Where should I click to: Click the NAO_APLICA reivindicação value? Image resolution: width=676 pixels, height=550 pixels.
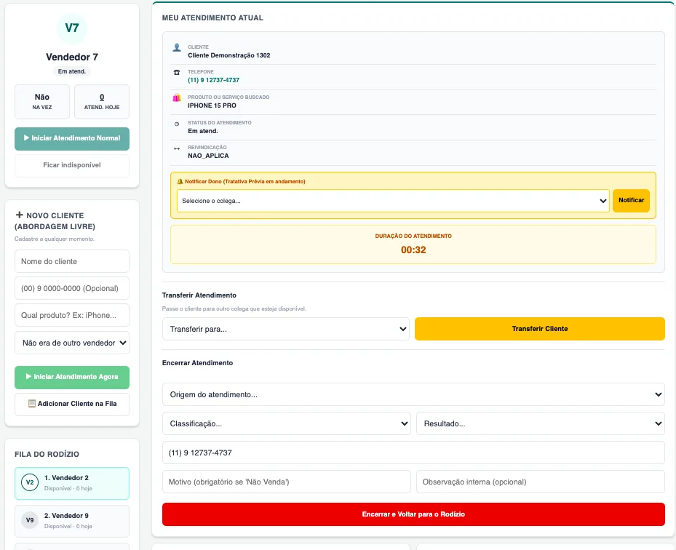coord(208,156)
